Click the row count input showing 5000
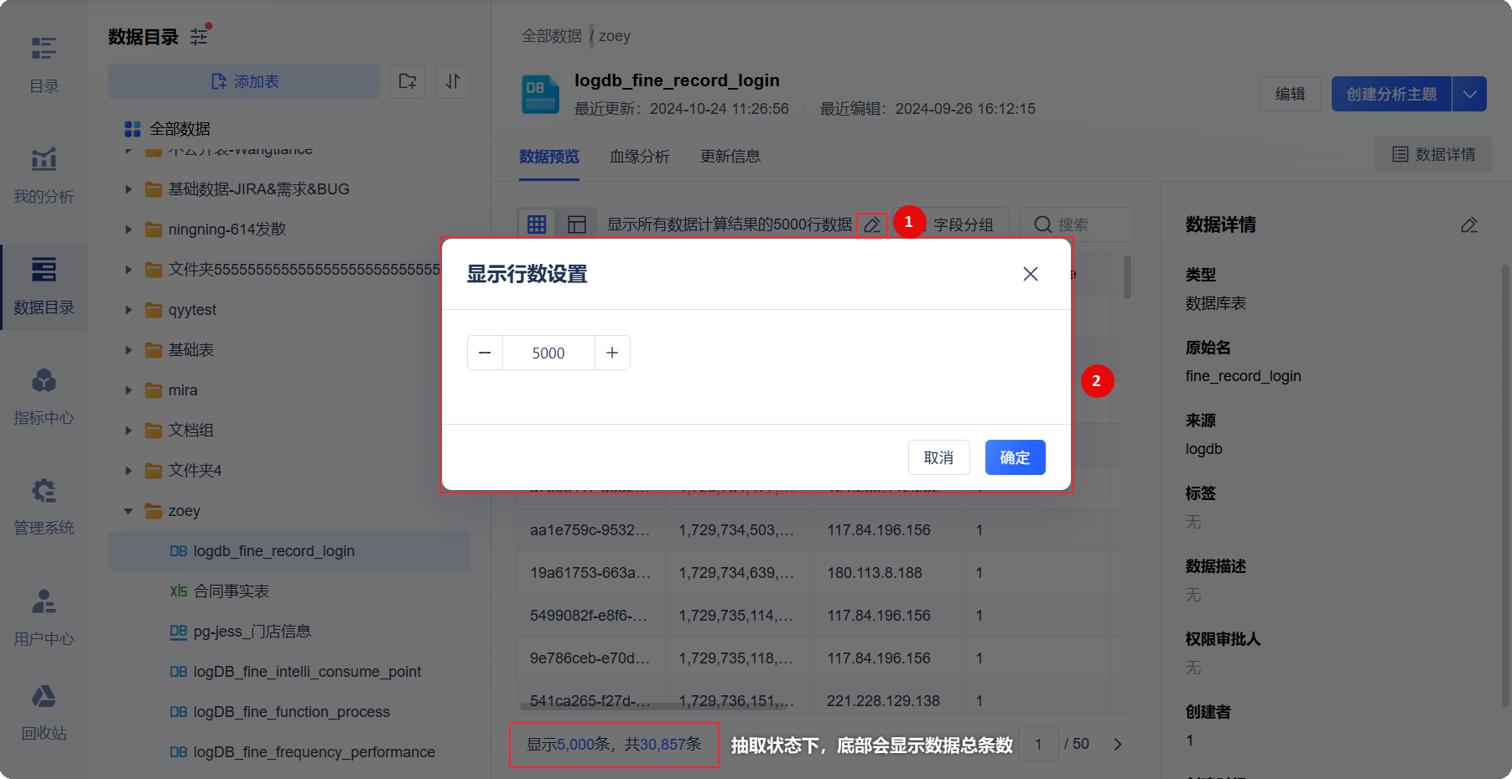 [x=548, y=353]
